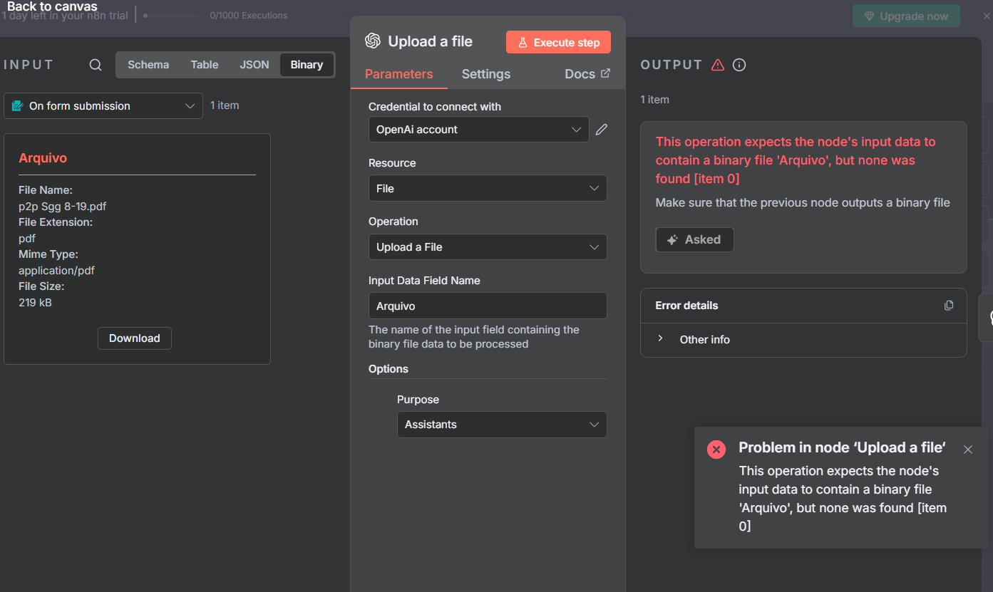The image size is (993, 592).
Task: Open the 'On form submission' node dropdown
Action: (103, 106)
